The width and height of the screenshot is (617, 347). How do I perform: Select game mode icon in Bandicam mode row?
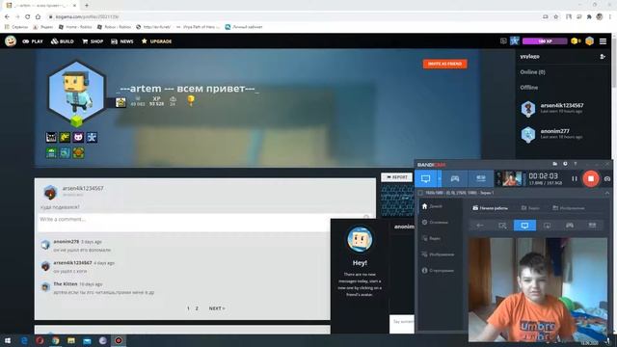[570, 226]
